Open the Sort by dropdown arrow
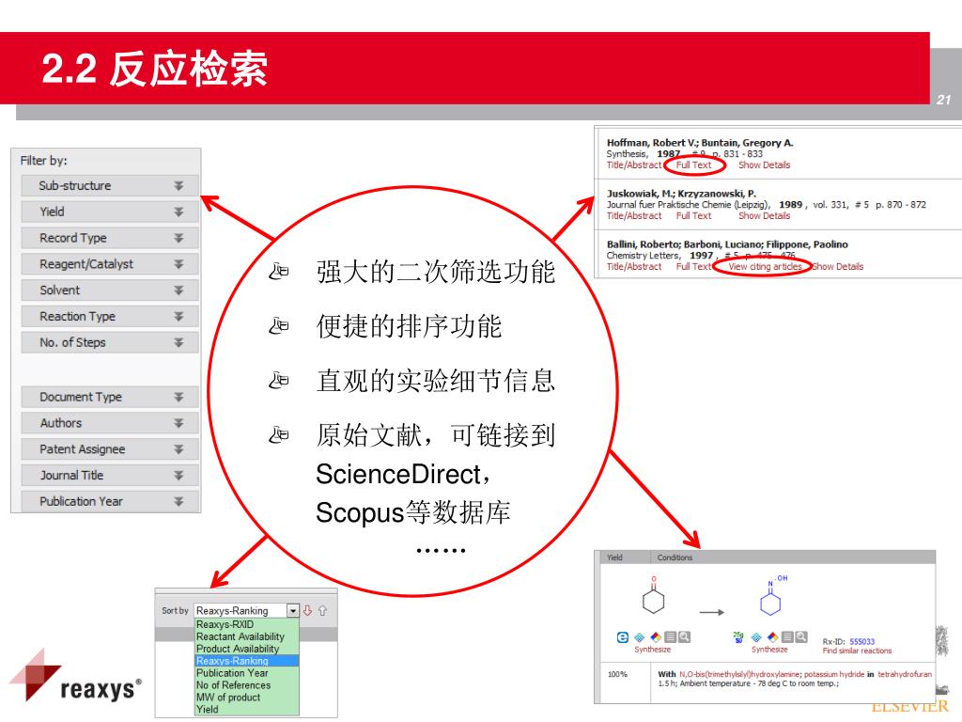The height and width of the screenshot is (722, 962). (293, 611)
